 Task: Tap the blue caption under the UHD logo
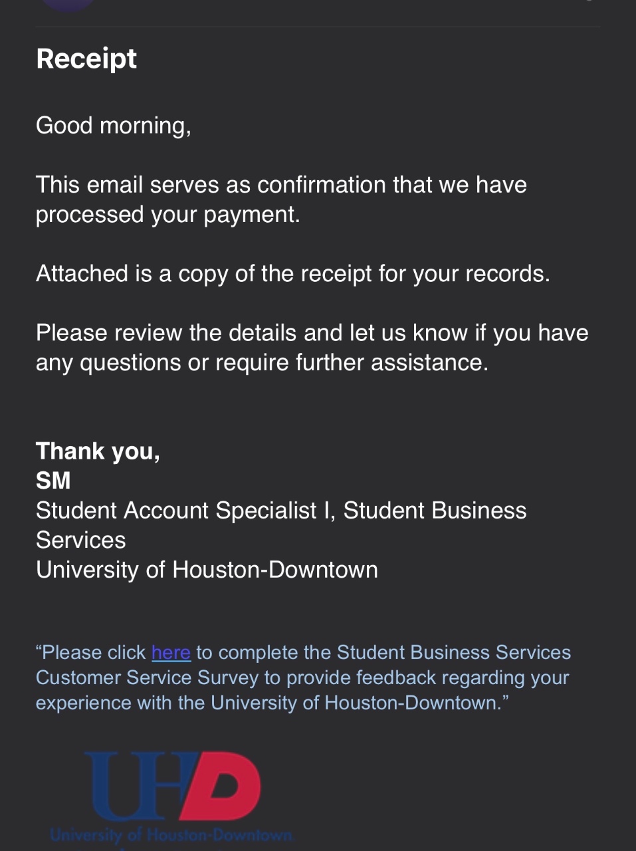point(171,835)
